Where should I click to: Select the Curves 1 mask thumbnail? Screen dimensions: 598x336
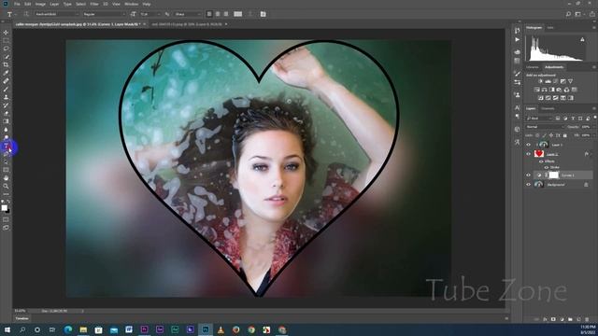[x=553, y=175]
